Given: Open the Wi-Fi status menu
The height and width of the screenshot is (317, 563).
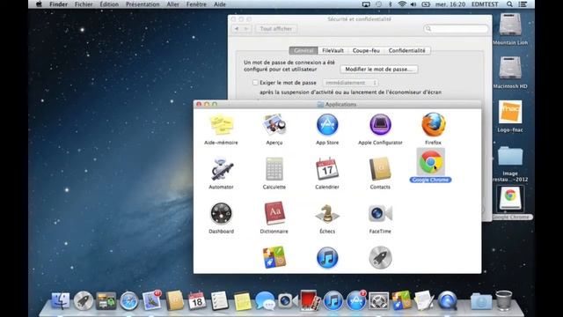Looking at the screenshot, I should tap(402, 4).
